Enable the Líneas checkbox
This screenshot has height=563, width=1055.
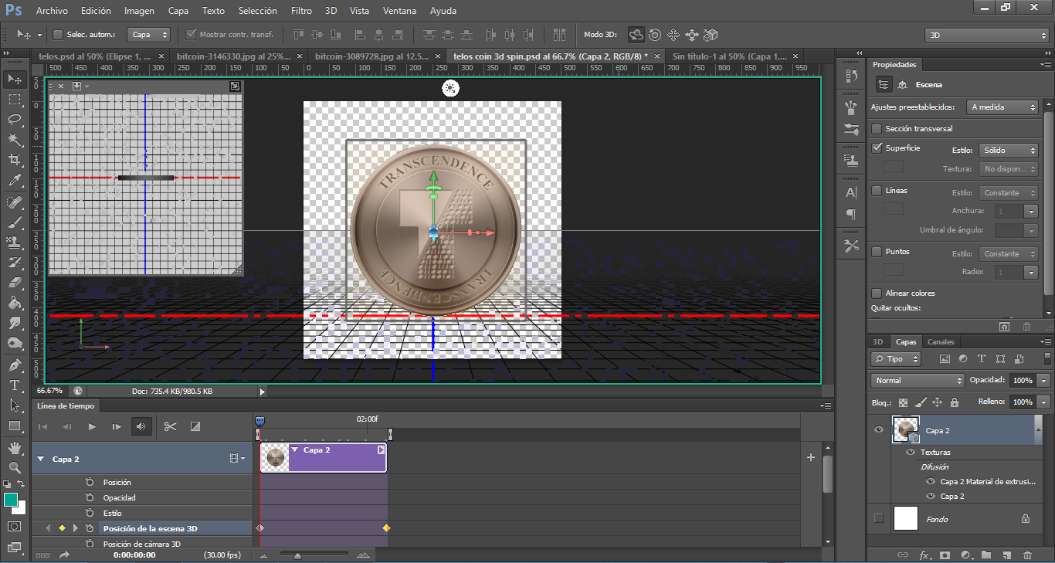[877, 191]
